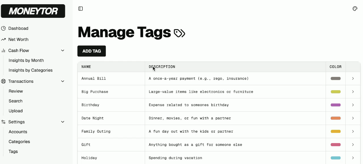Image resolution: width=363 pixels, height=164 pixels.
Task: Click the Cash Flow bar chart icon
Action: click(x=3, y=50)
